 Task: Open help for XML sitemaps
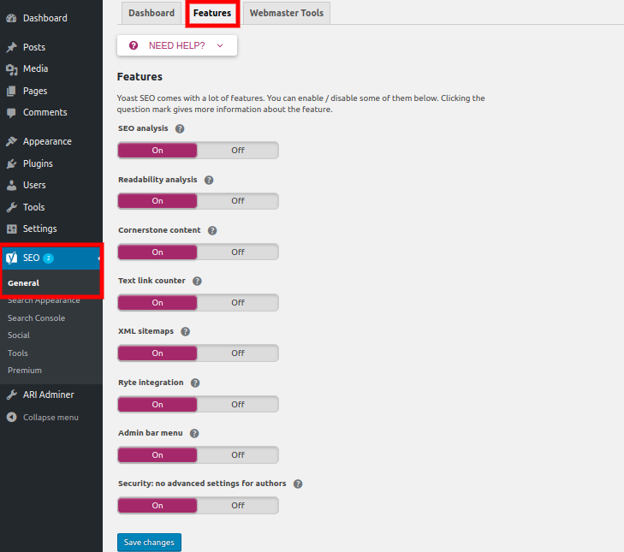click(x=185, y=331)
